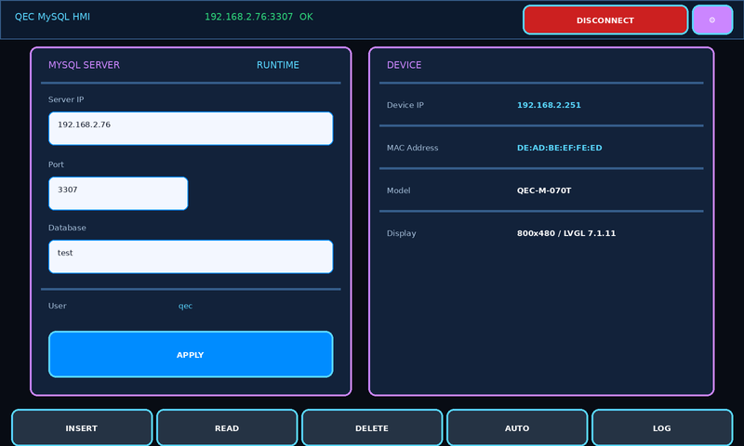Click the Port label
Image resolution: width=744 pixels, height=446 pixels.
[x=56, y=164]
